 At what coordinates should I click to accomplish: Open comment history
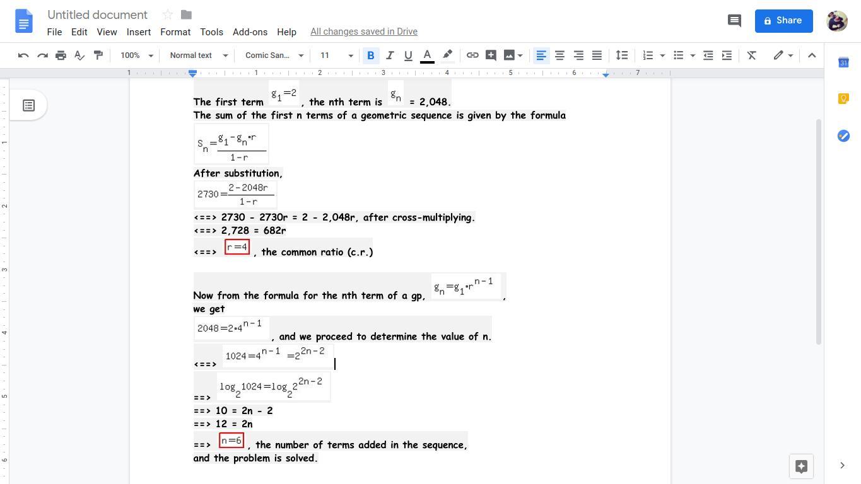[734, 21]
